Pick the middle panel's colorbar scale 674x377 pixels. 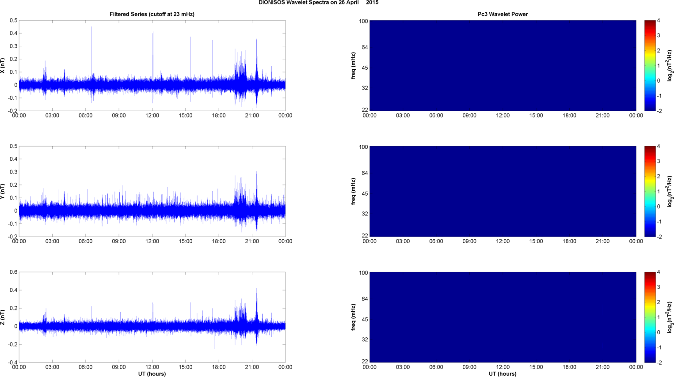(x=650, y=192)
